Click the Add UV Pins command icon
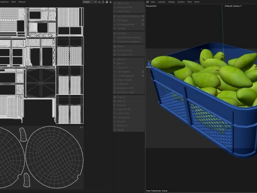This screenshot has width=257, height=193. 115,3
